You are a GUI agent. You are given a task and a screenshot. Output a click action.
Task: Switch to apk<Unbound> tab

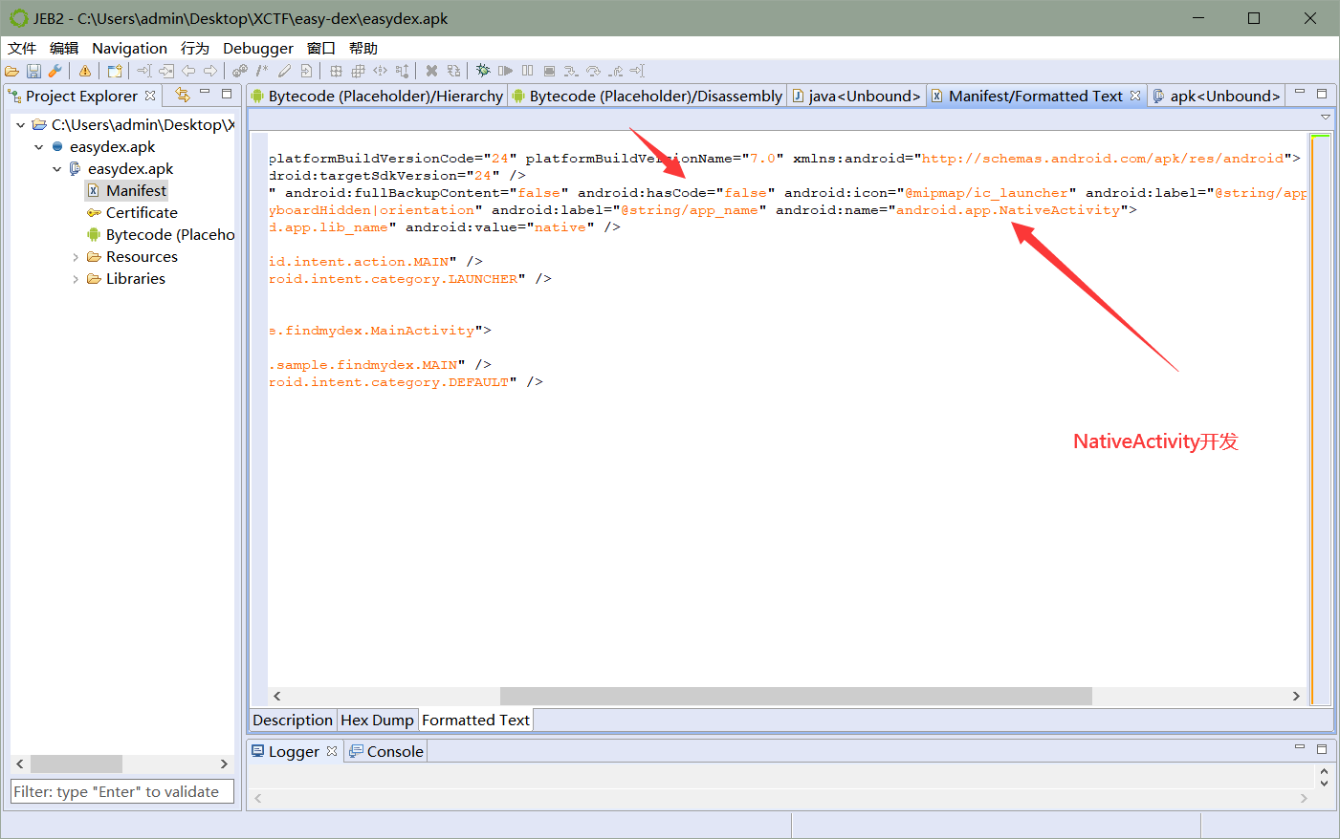1217,96
